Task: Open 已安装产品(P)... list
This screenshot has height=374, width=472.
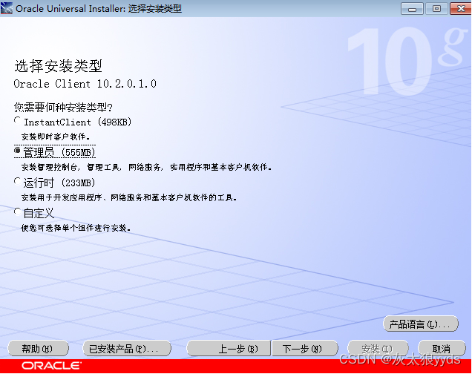Action: point(127,349)
